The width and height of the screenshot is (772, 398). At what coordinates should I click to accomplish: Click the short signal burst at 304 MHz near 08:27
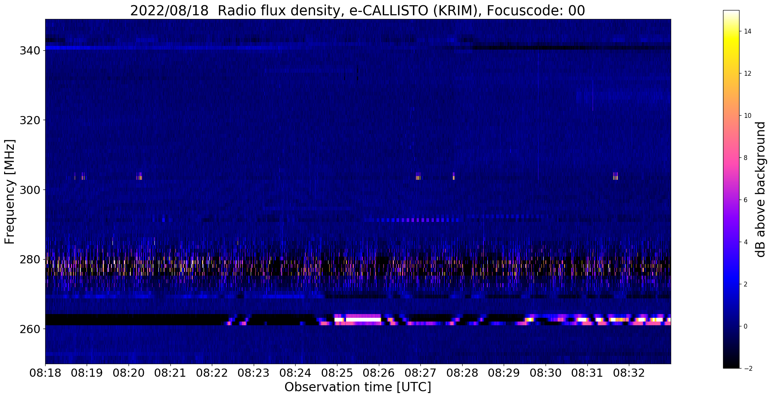[418, 176]
